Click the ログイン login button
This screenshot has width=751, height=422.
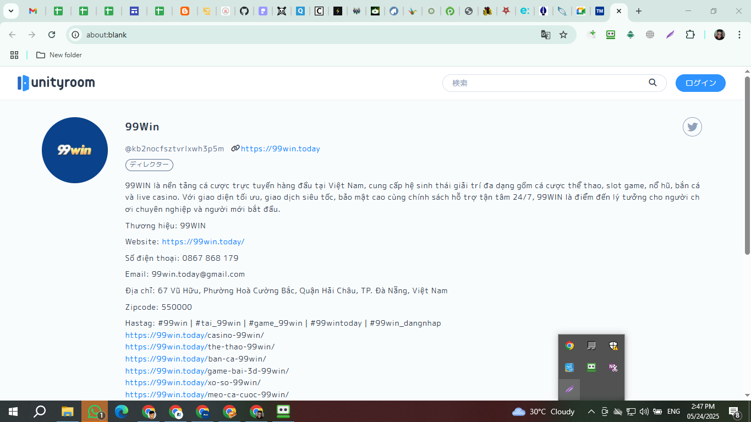[700, 83]
